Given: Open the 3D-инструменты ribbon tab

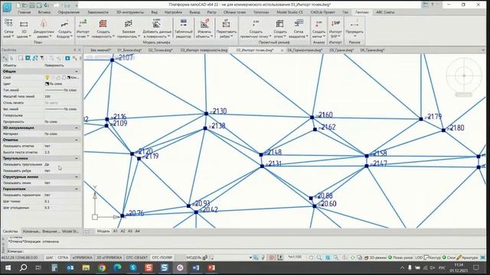Looking at the screenshot, I should click(x=129, y=12).
